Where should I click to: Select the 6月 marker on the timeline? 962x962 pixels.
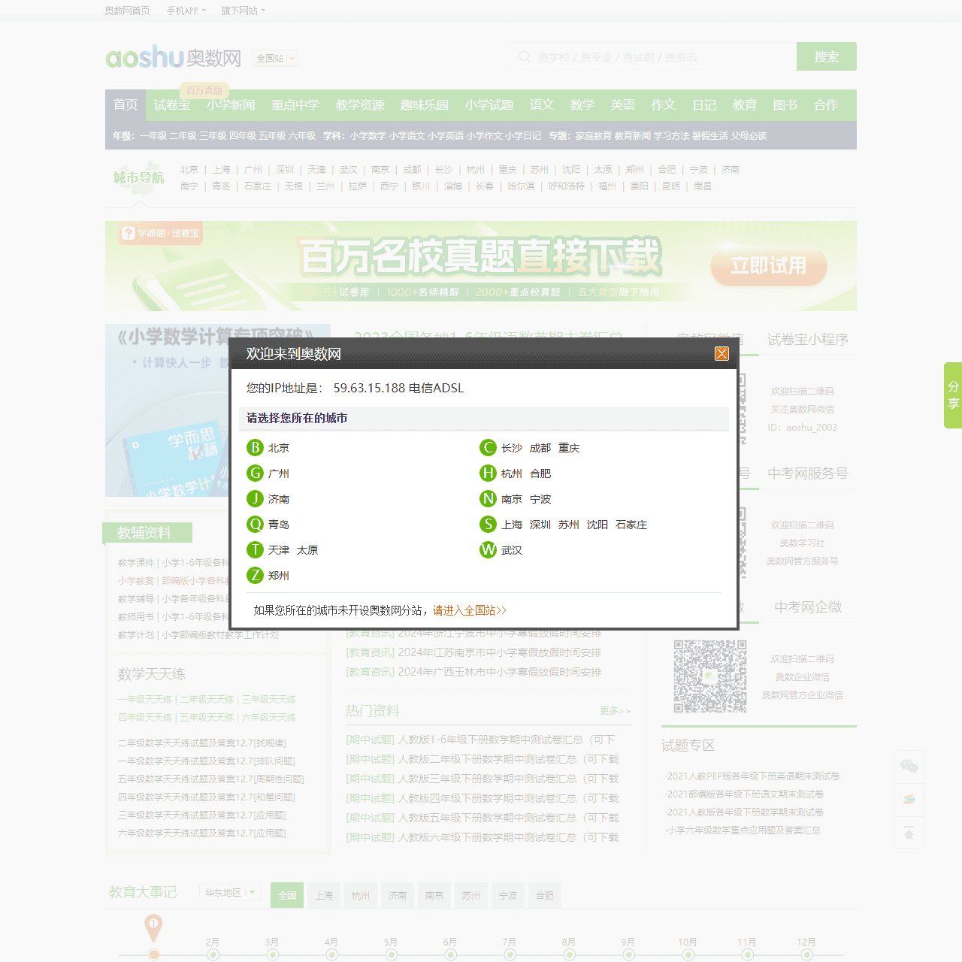(x=450, y=954)
